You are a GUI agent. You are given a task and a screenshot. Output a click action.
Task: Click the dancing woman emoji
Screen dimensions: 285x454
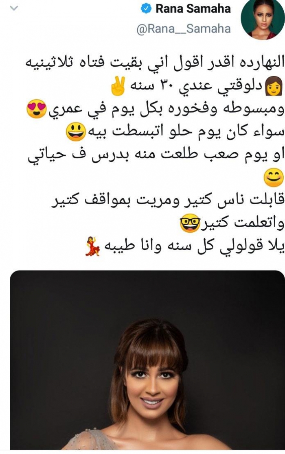[x=93, y=246]
